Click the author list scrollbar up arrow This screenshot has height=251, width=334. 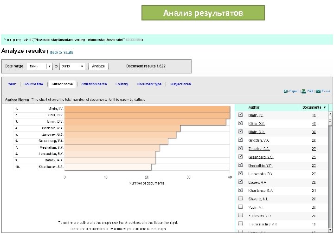[x=330, y=114]
